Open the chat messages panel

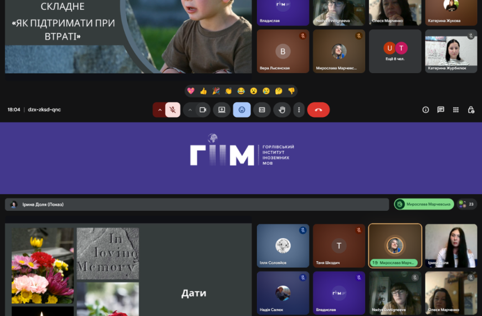(440, 110)
